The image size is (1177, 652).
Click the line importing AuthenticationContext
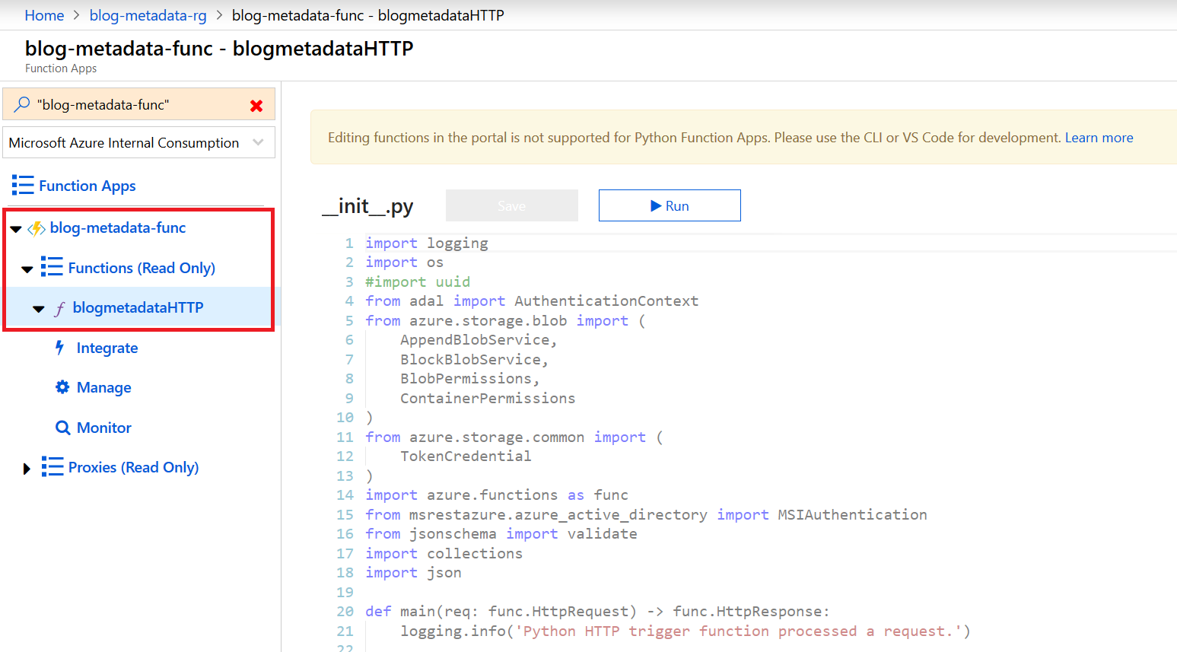coord(532,301)
